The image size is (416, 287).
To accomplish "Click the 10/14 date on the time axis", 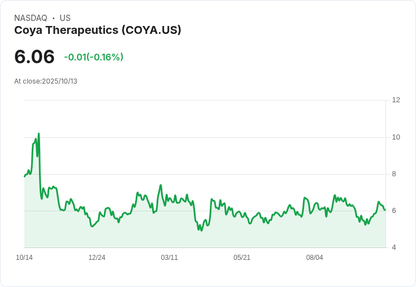I will [24, 258].
